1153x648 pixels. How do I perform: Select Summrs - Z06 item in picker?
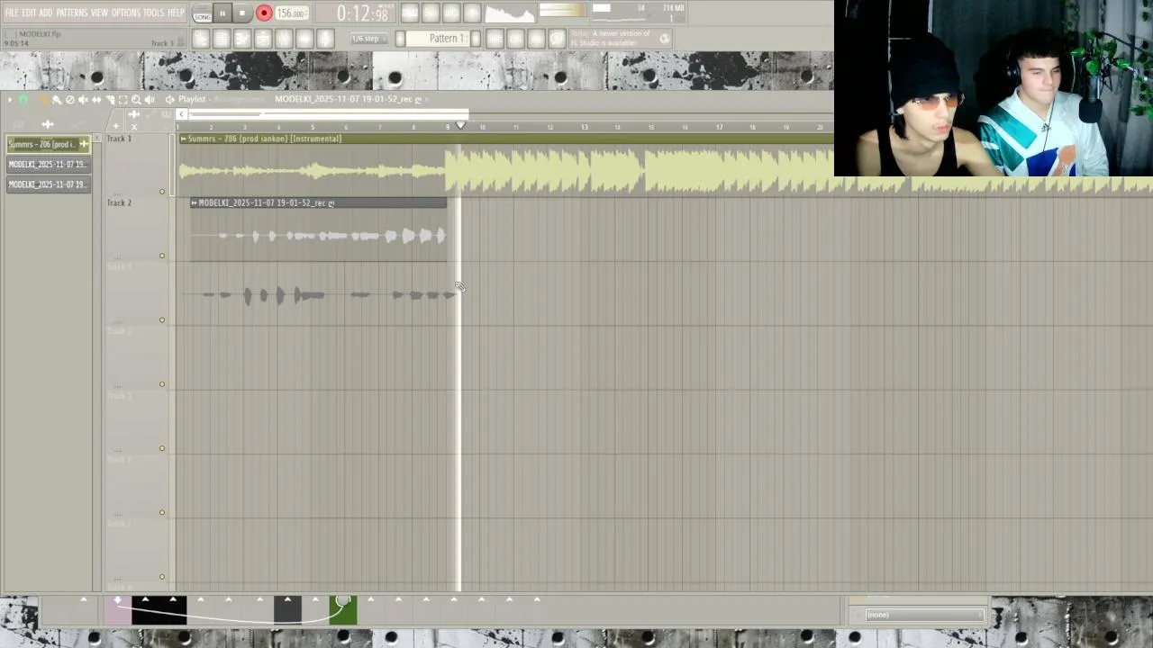[48, 144]
